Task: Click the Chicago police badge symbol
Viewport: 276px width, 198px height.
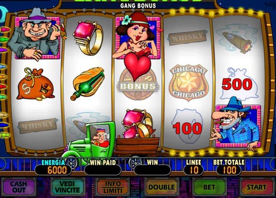Action: tap(188, 82)
